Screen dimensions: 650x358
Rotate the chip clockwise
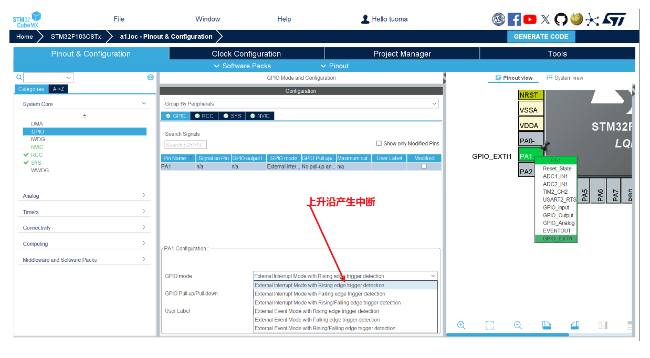pos(547,325)
